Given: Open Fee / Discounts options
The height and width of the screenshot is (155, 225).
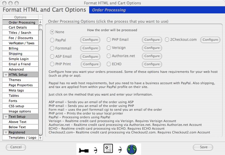Looking at the screenshot, I should pos(20,38).
